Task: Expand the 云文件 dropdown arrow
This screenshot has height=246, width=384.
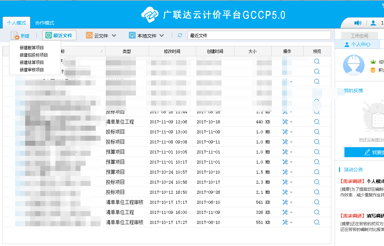Action: point(114,36)
